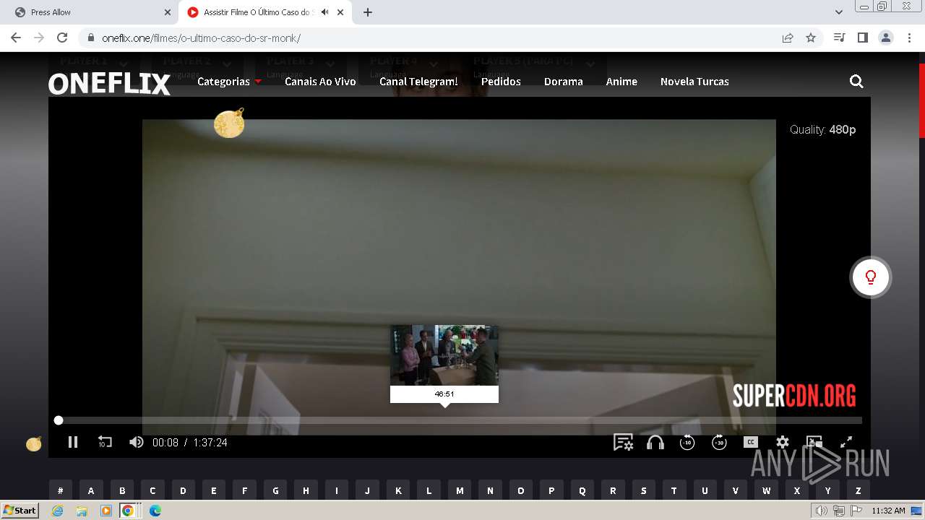Viewport: 925px width, 520px height.
Task: Open Dorama menu item
Action: click(x=564, y=82)
